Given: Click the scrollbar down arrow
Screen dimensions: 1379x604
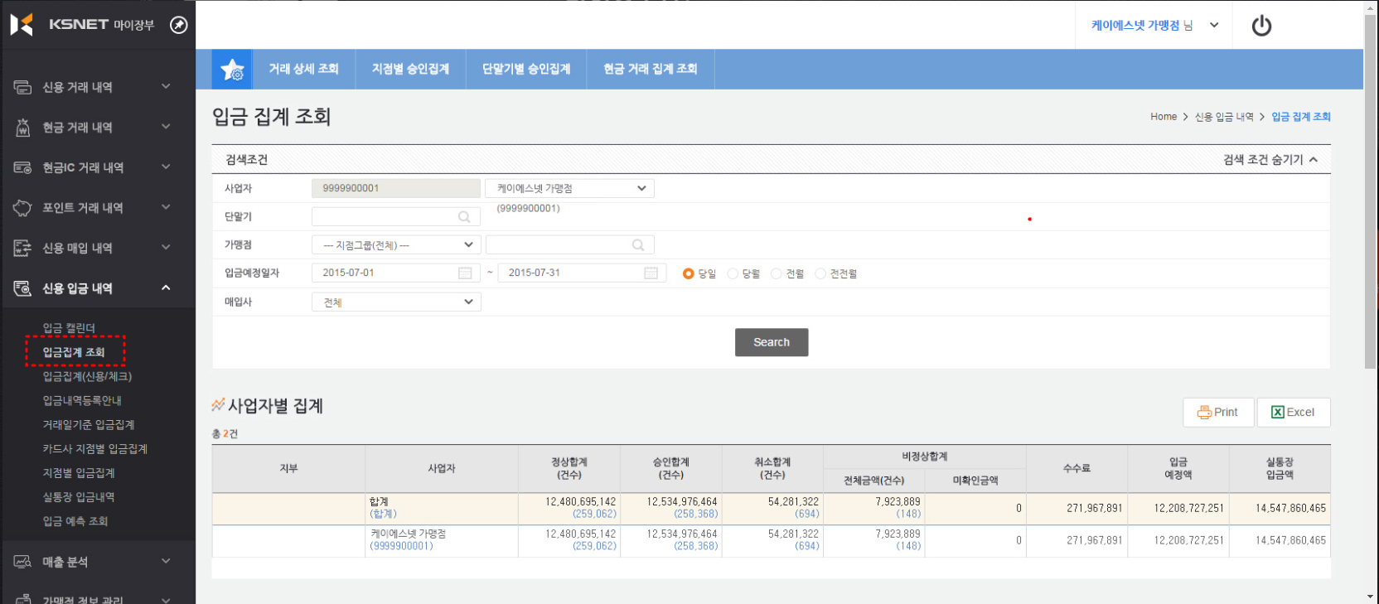Looking at the screenshot, I should click(x=1371, y=597).
